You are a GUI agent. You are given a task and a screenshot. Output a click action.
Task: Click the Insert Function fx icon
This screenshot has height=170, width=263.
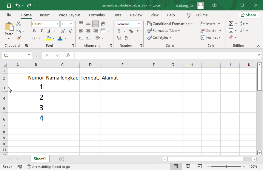tap(68, 55)
